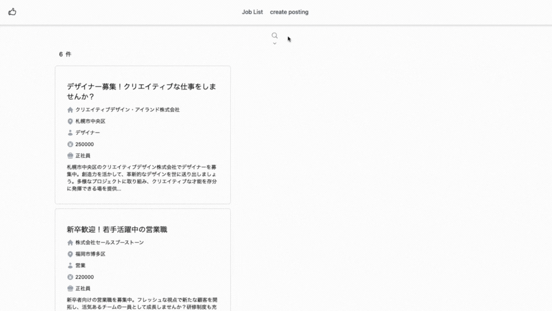The image size is (552, 311).
Task: Select the salary value 250000
Action: coord(84,144)
